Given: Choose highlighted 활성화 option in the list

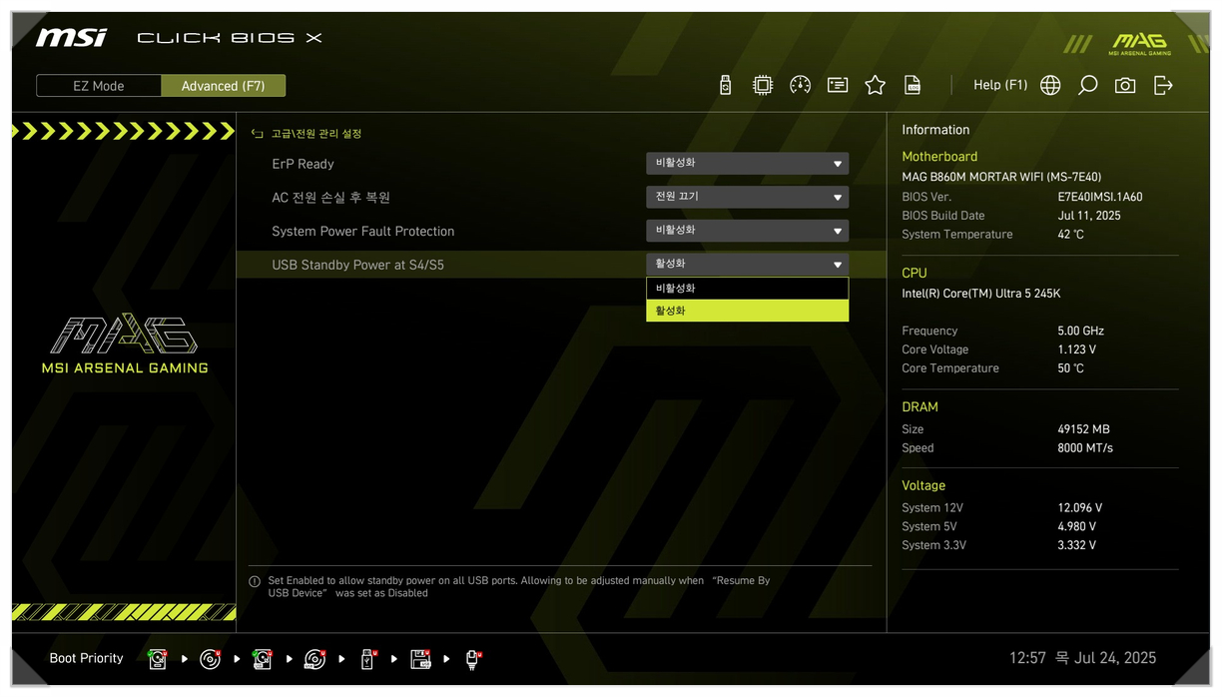Looking at the screenshot, I should [747, 311].
